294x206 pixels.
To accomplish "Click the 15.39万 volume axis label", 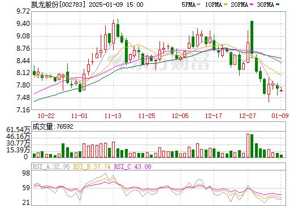I will pyautogui.click(x=18, y=150).
